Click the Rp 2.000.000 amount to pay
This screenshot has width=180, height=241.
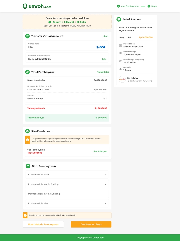pyautogui.click(x=101, y=118)
